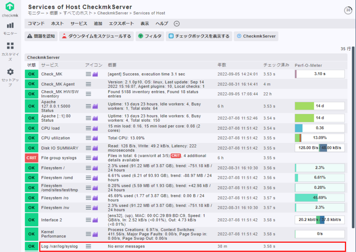This screenshot has height=252, width=356.
Task: Collapse the toolbar with the circled chevron
Action: pyautogui.click(x=177, y=24)
